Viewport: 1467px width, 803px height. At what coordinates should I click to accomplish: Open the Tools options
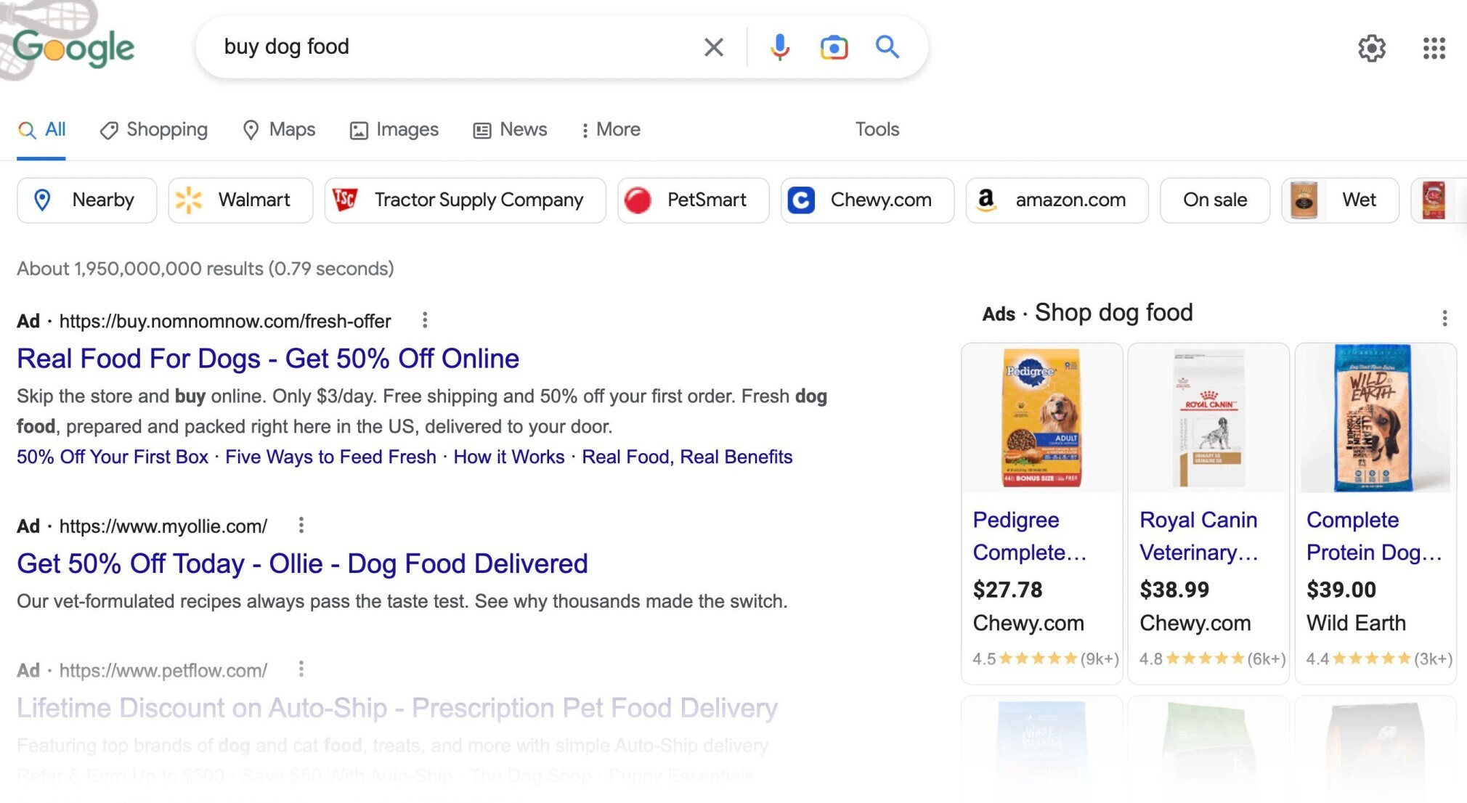(877, 129)
